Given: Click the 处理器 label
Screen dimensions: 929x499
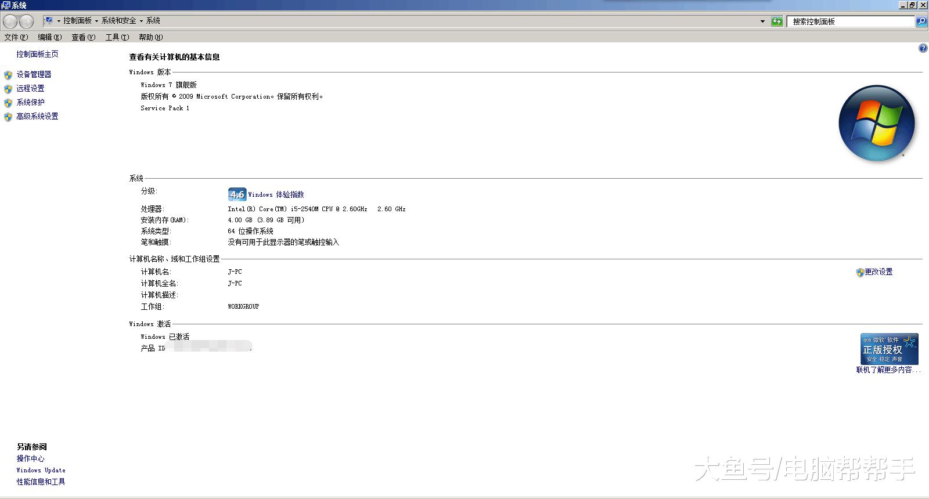Looking at the screenshot, I should coord(152,209).
